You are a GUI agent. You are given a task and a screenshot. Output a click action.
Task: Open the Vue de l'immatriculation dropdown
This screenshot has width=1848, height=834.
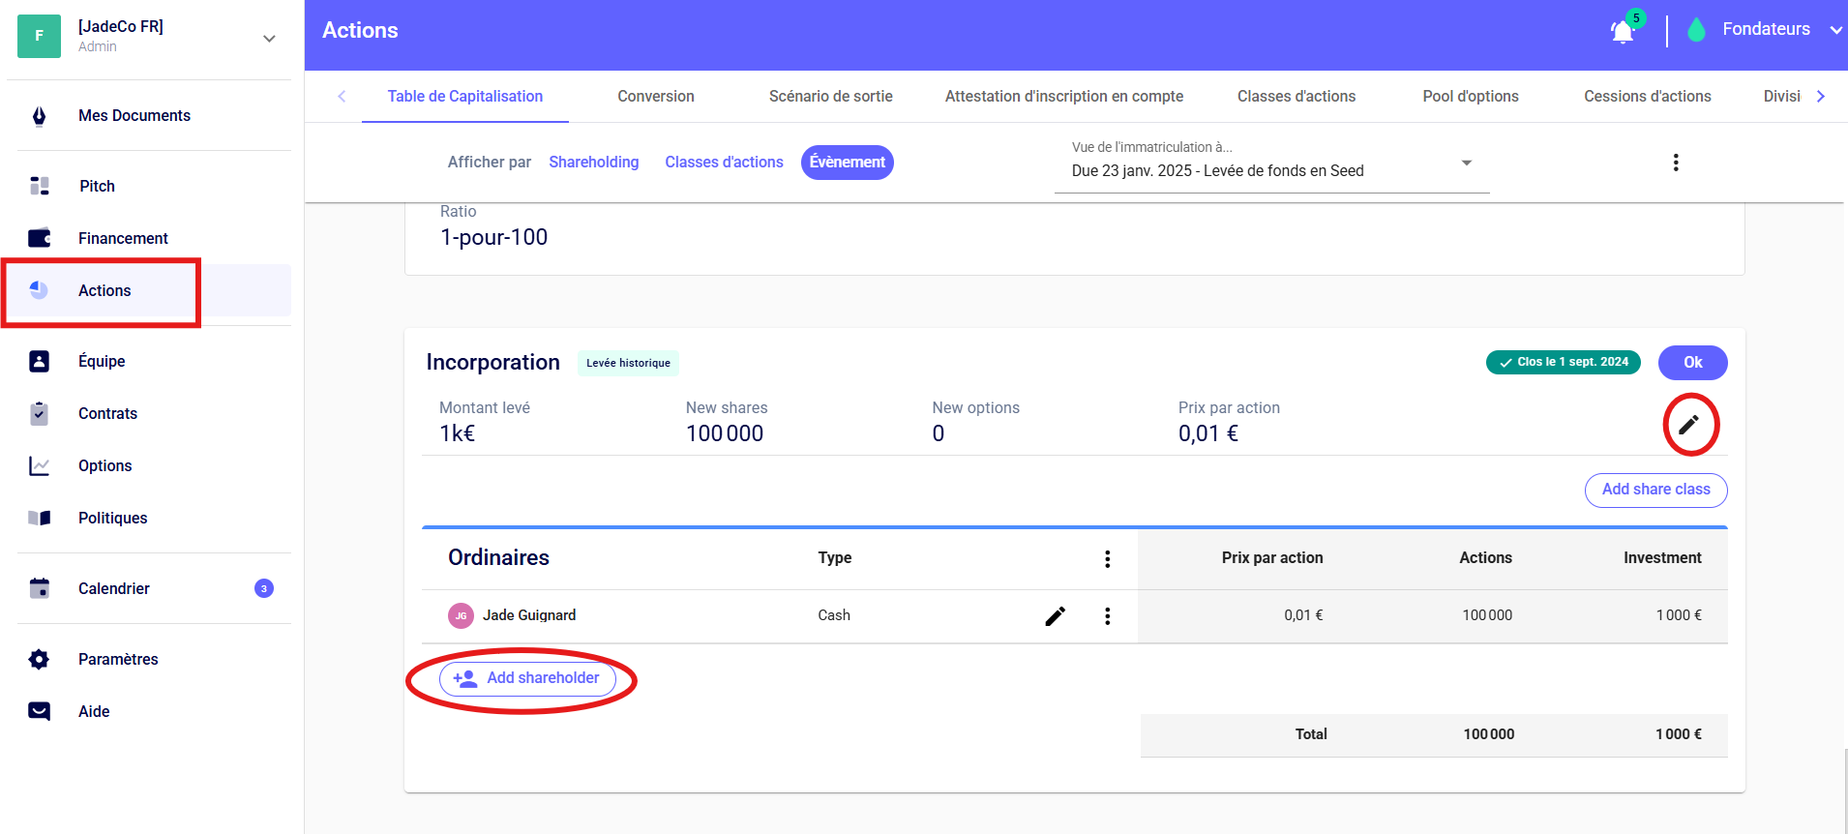(1270, 163)
